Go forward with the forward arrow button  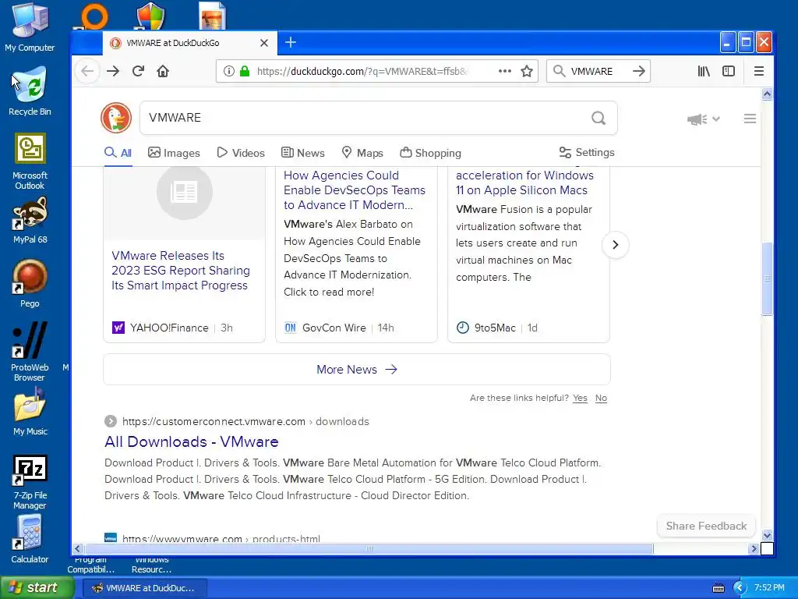click(113, 71)
